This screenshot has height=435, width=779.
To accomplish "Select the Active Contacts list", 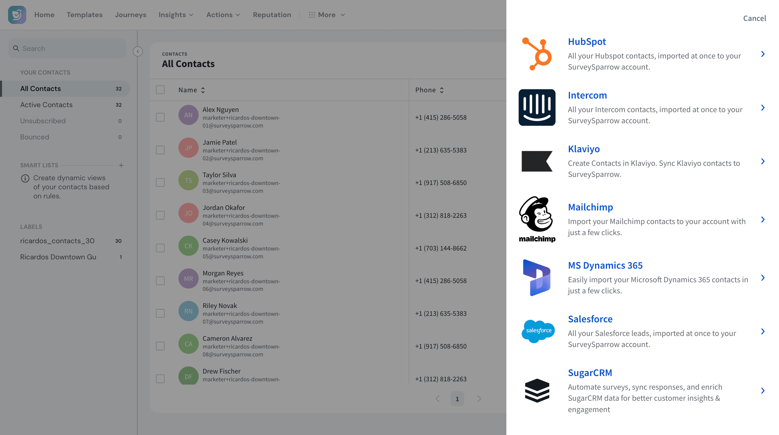I will (x=66, y=105).
